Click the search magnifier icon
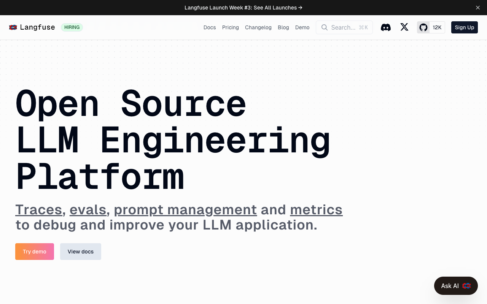This screenshot has height=304, width=487. point(325,27)
